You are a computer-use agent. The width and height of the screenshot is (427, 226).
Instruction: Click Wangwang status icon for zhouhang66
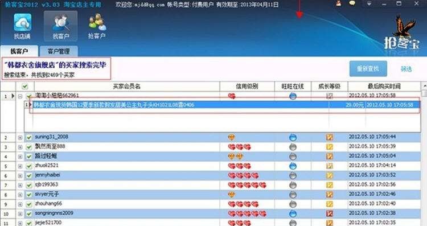pyautogui.click(x=293, y=204)
